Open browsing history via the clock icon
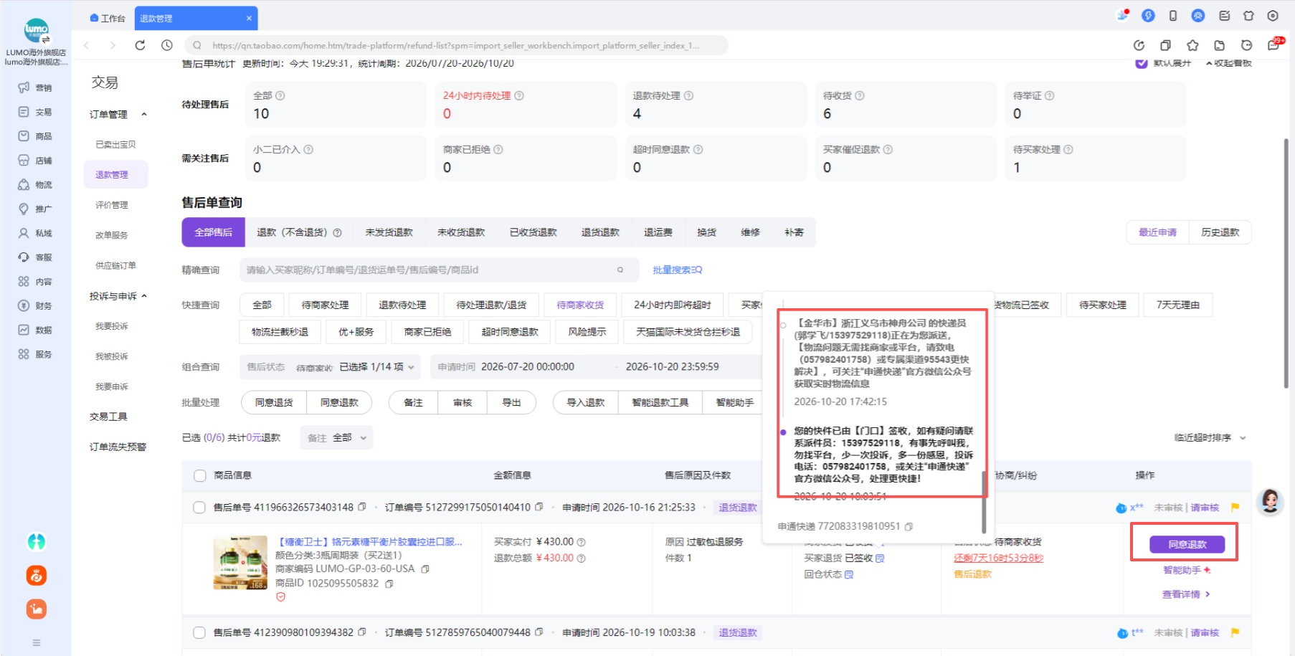This screenshot has width=1295, height=656. coord(167,45)
